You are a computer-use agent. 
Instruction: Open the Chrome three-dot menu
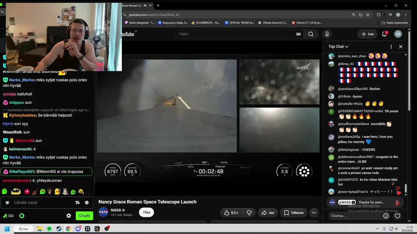(x=406, y=15)
